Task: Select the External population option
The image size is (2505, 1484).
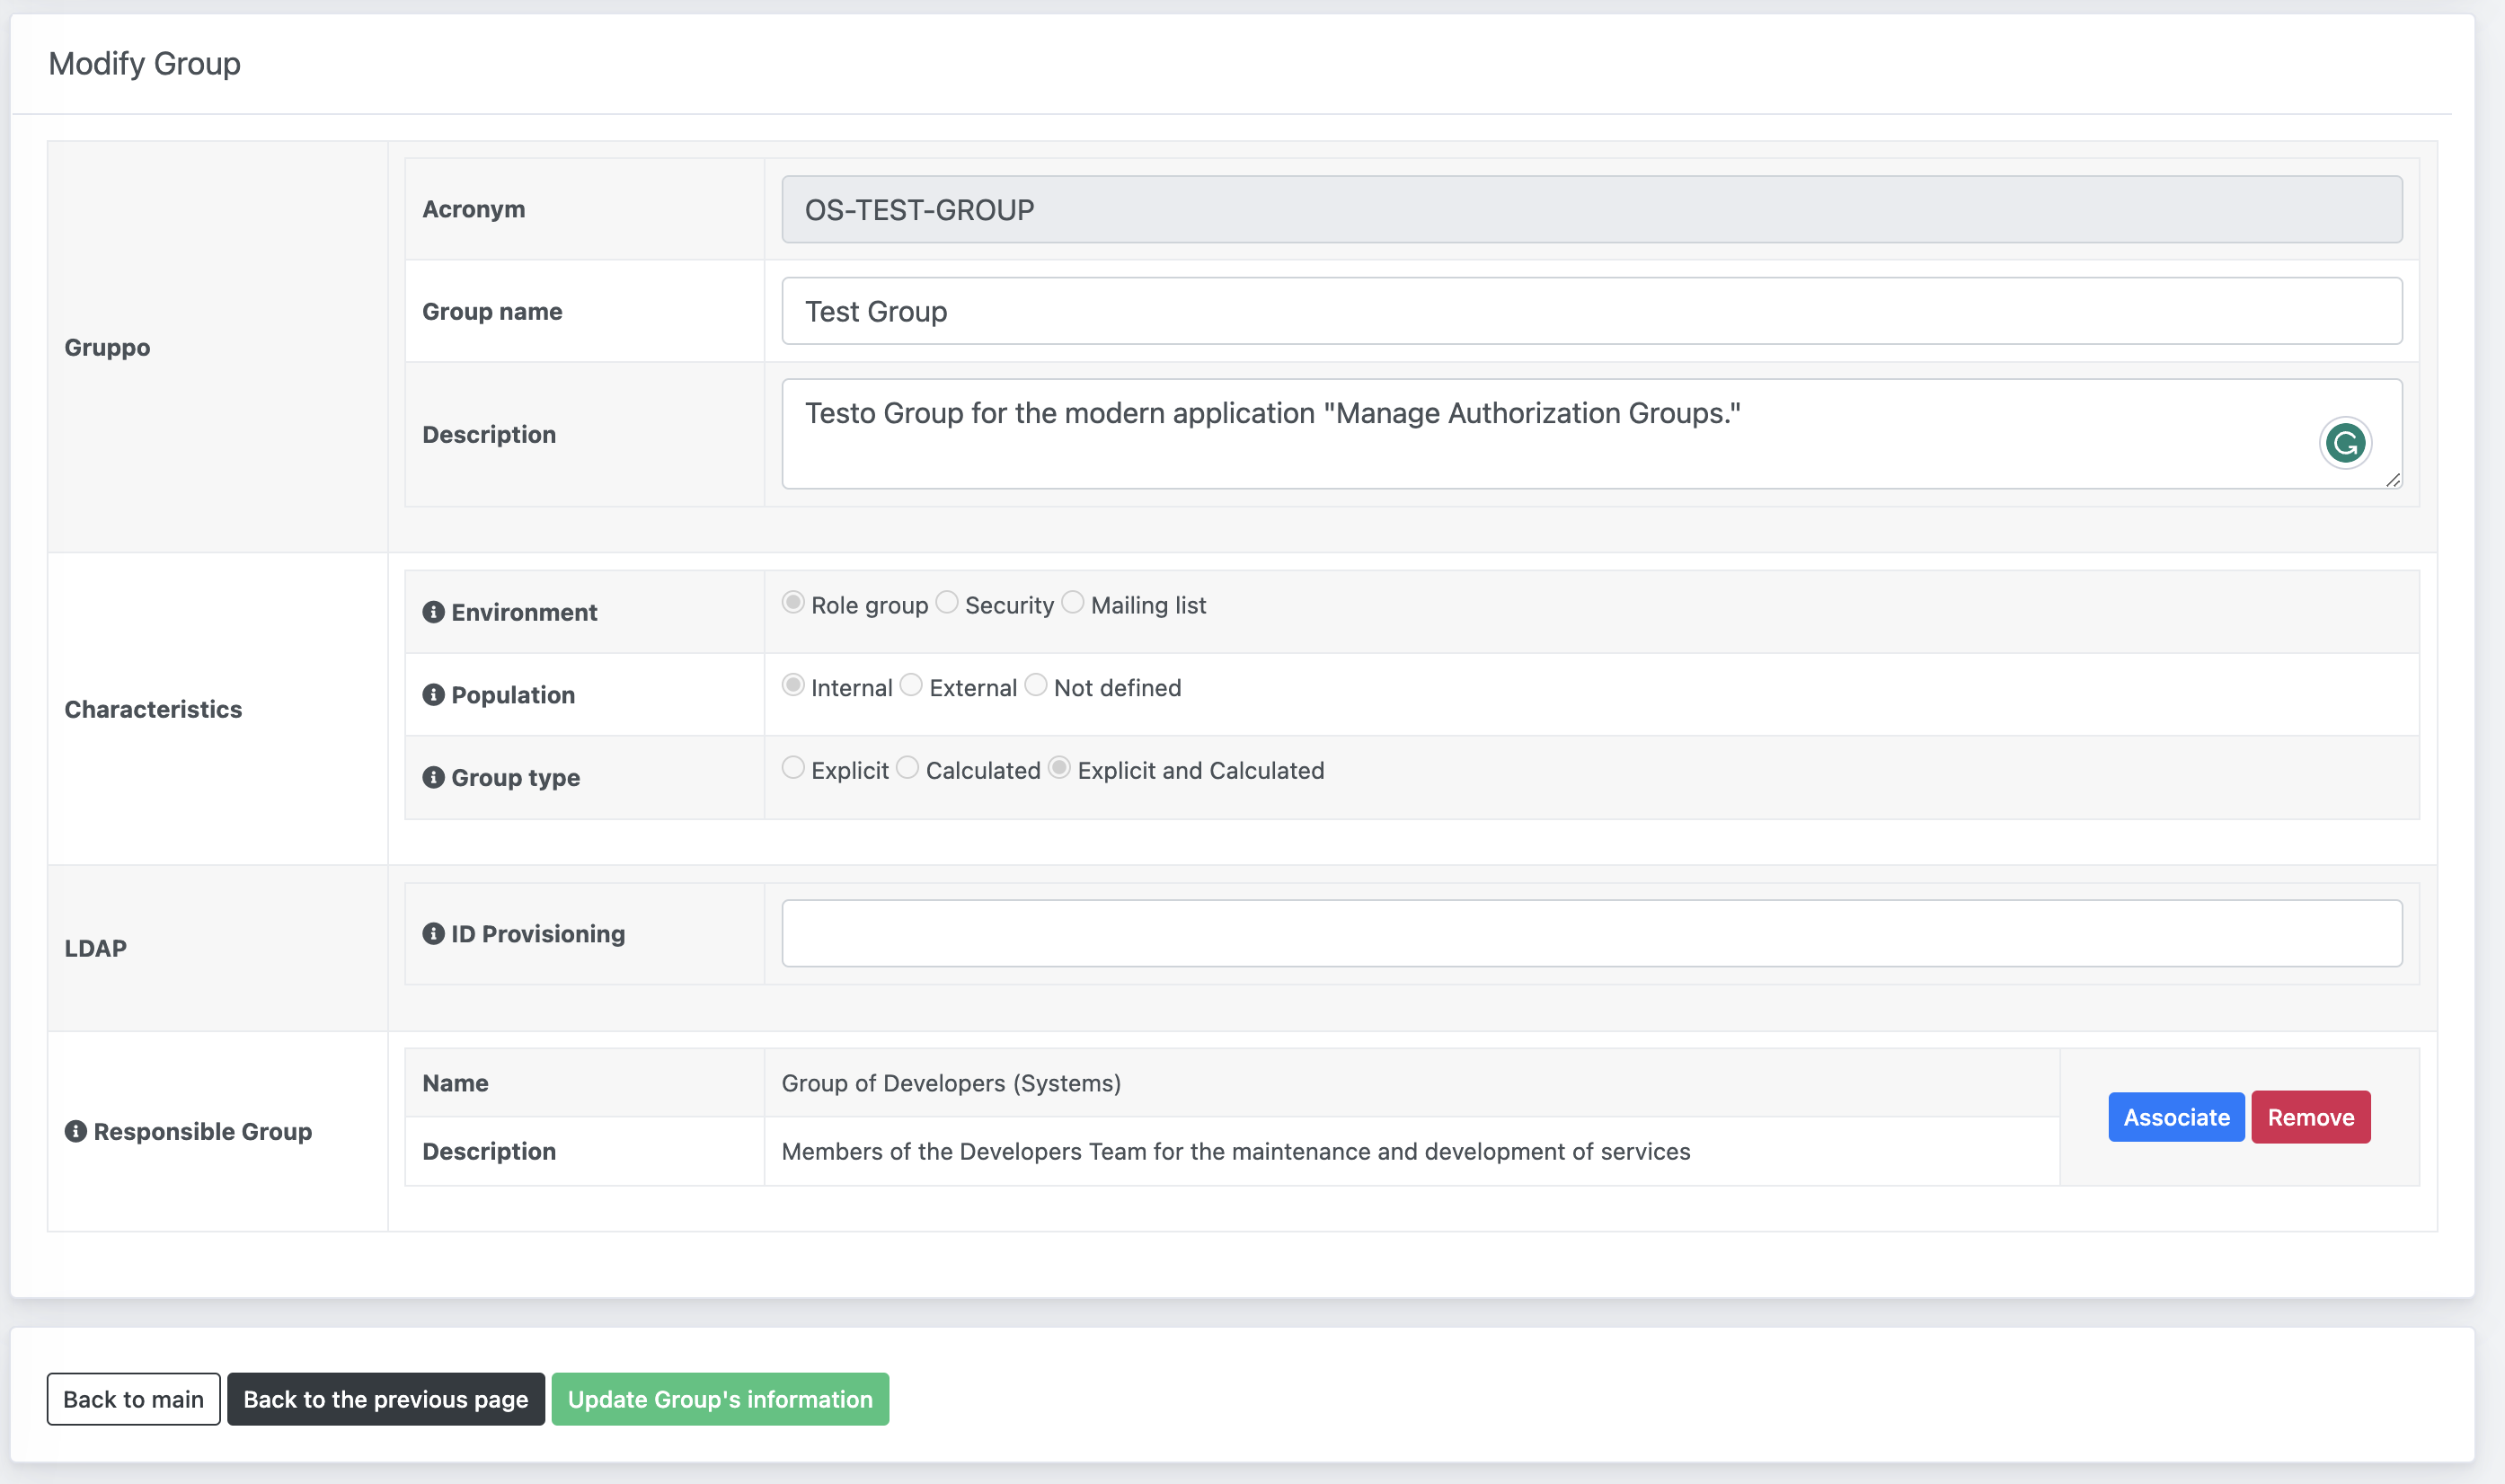Action: pyautogui.click(x=910, y=685)
